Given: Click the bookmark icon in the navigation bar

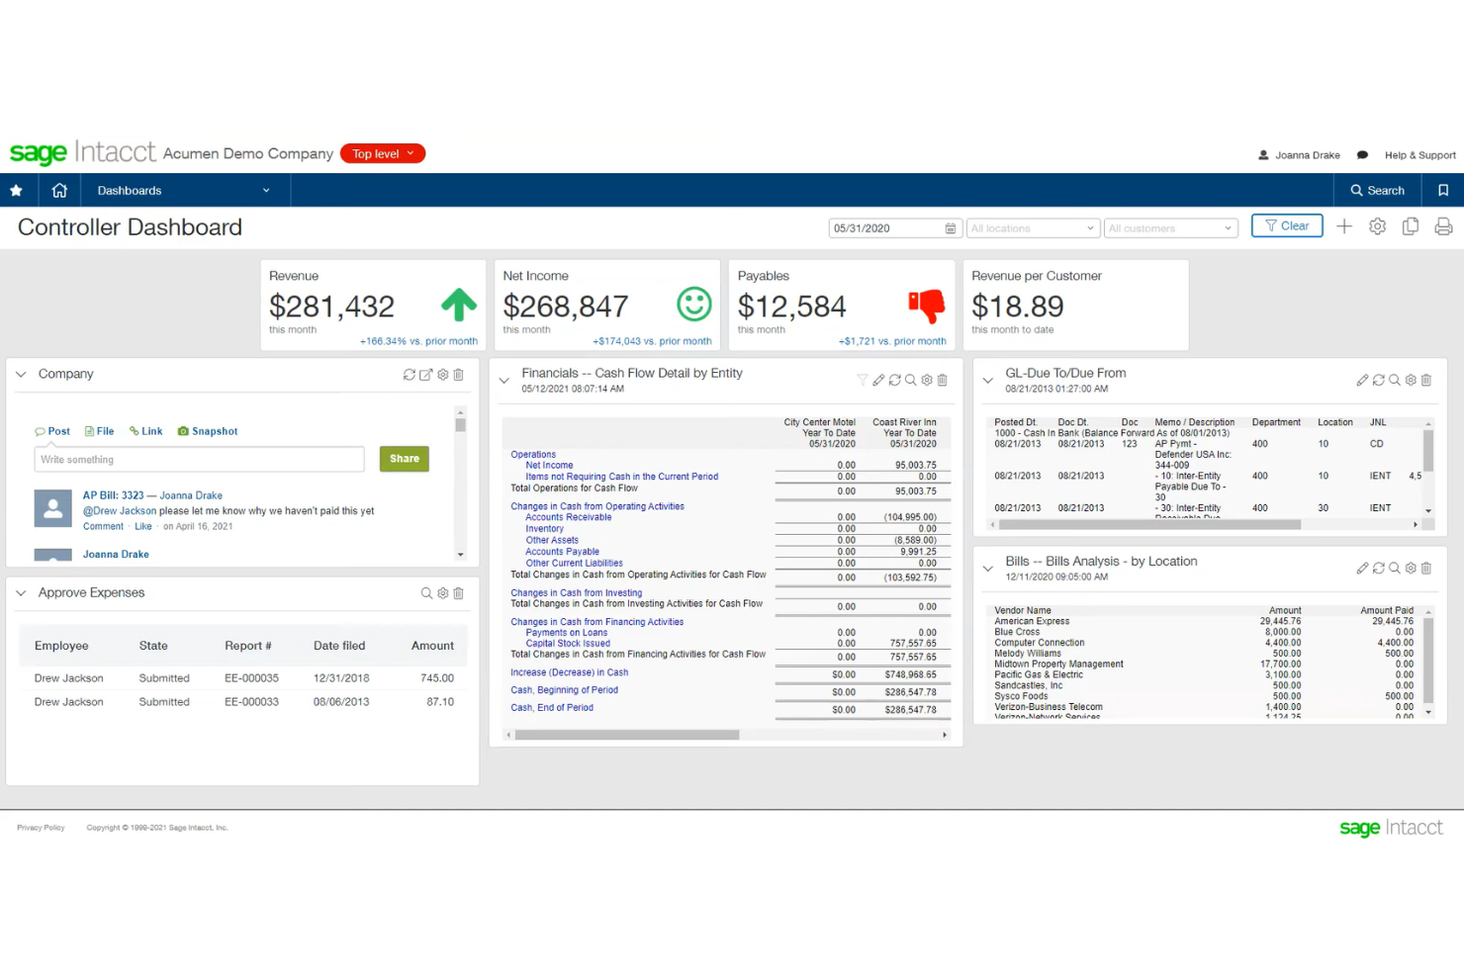Looking at the screenshot, I should (x=1443, y=190).
